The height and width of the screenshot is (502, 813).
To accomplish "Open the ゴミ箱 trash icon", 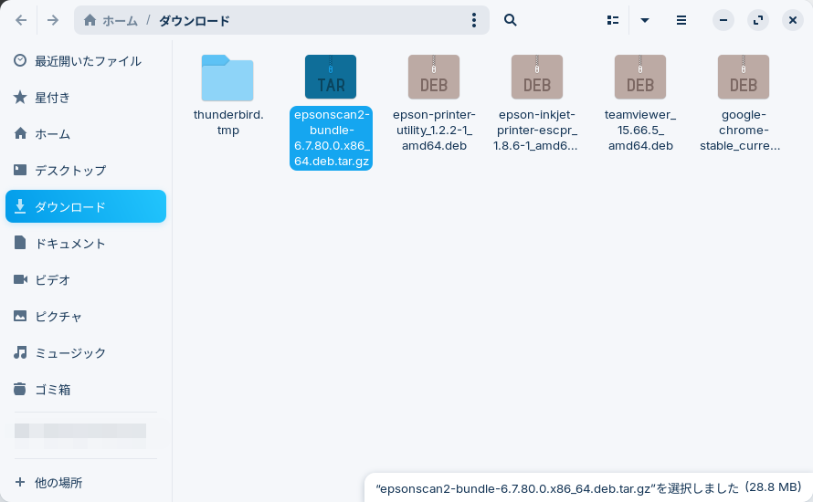I will 20,390.
